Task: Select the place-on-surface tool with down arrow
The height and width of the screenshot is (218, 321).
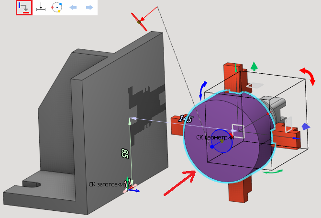Action: point(41,8)
